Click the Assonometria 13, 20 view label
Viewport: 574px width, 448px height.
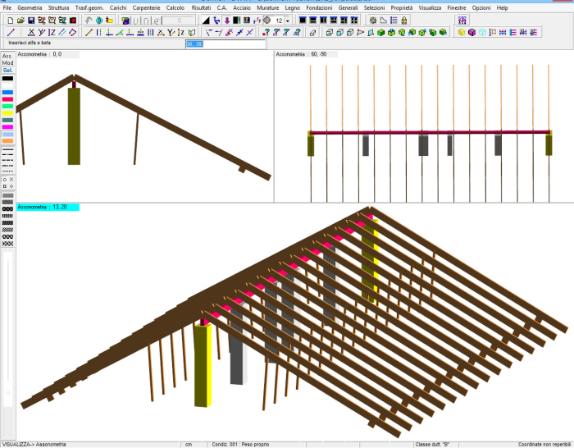[48, 208]
